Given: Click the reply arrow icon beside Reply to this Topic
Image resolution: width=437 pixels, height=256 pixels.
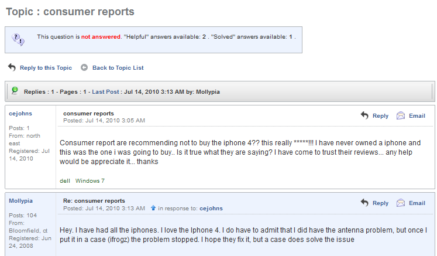Looking at the screenshot, I should point(12,67).
